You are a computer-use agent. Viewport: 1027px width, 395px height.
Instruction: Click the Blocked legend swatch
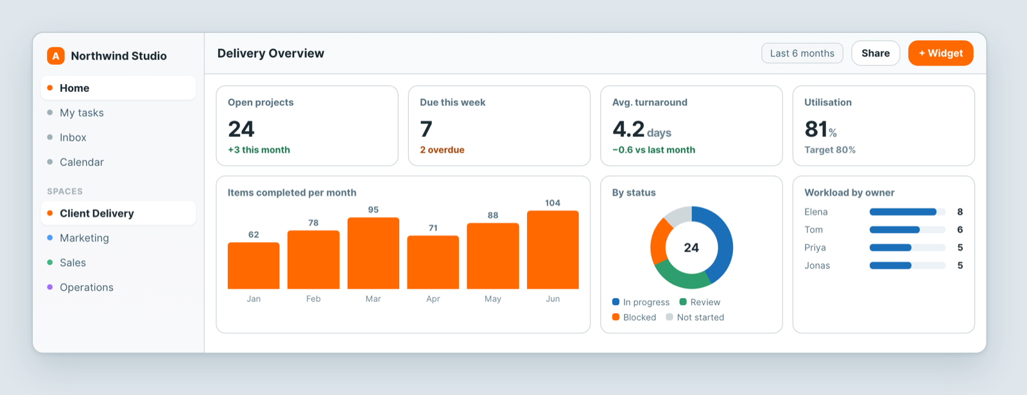616,317
